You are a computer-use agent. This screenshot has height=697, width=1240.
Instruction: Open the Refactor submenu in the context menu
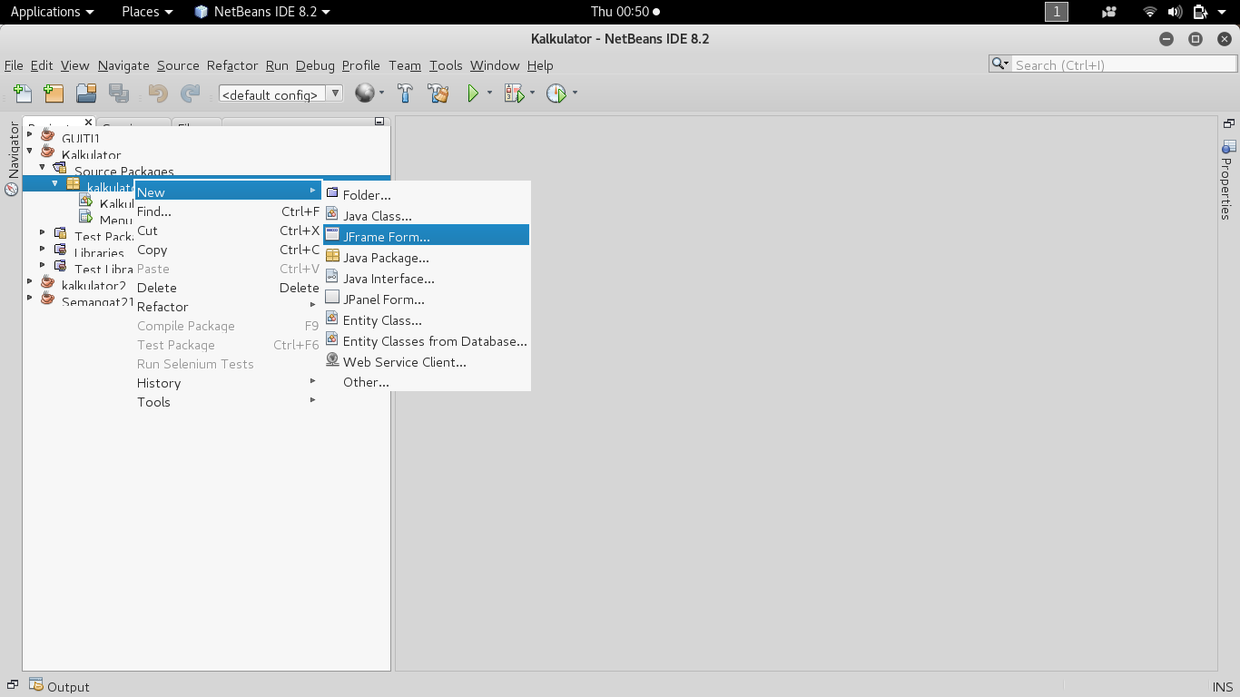[228, 307]
